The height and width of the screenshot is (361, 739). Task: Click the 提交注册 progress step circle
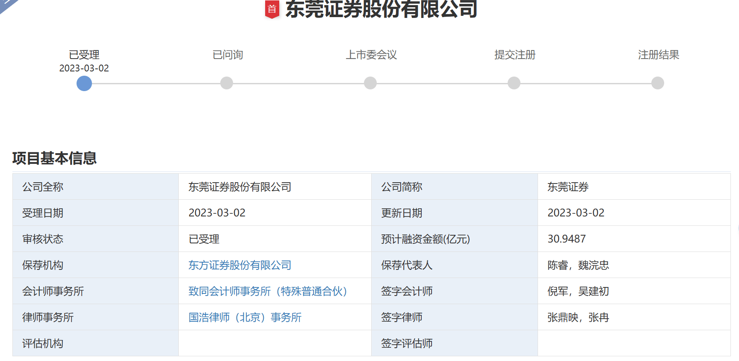pyautogui.click(x=514, y=83)
